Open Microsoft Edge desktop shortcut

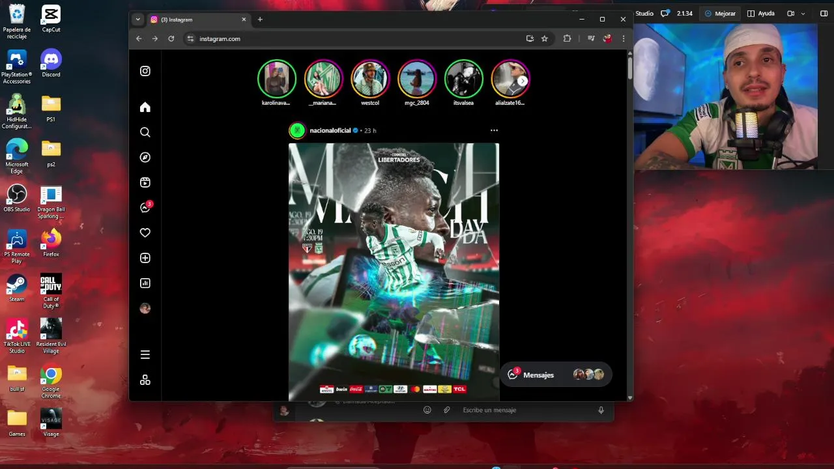[17, 156]
